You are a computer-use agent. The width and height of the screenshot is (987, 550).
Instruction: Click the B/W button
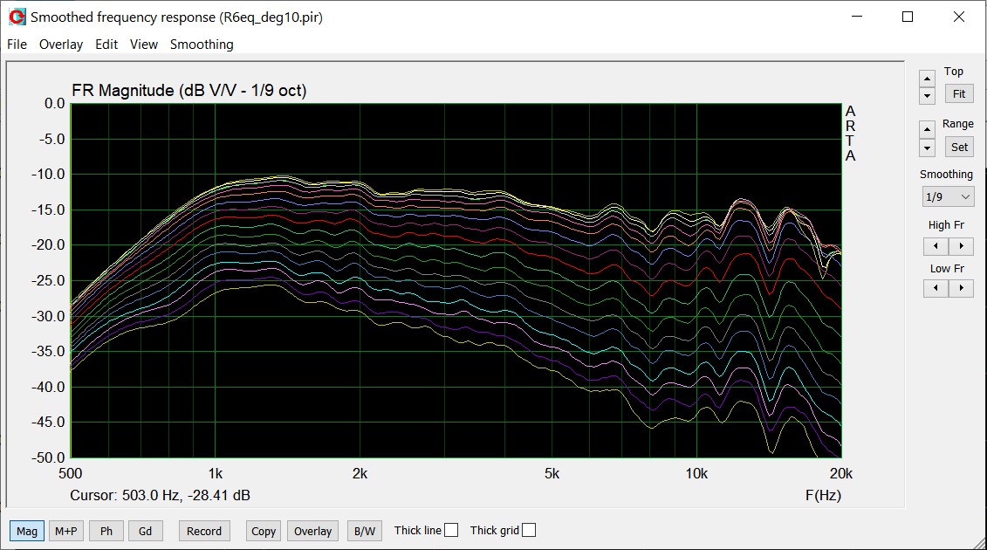coord(365,531)
